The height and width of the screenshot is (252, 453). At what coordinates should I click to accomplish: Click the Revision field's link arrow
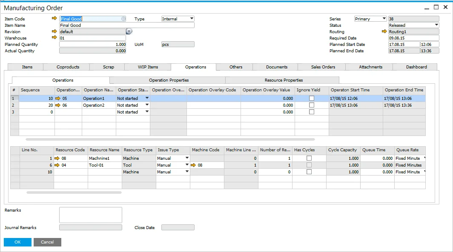tap(54, 31)
